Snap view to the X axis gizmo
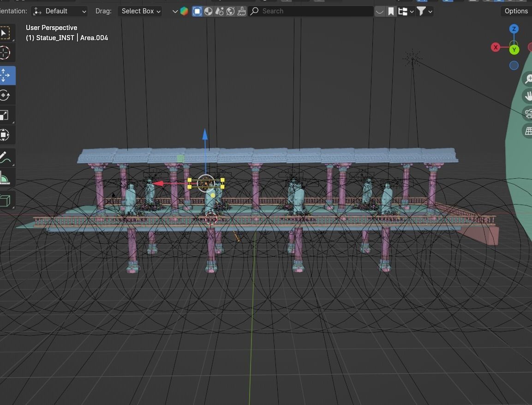Viewport: 532px width, 405px height. (x=496, y=47)
